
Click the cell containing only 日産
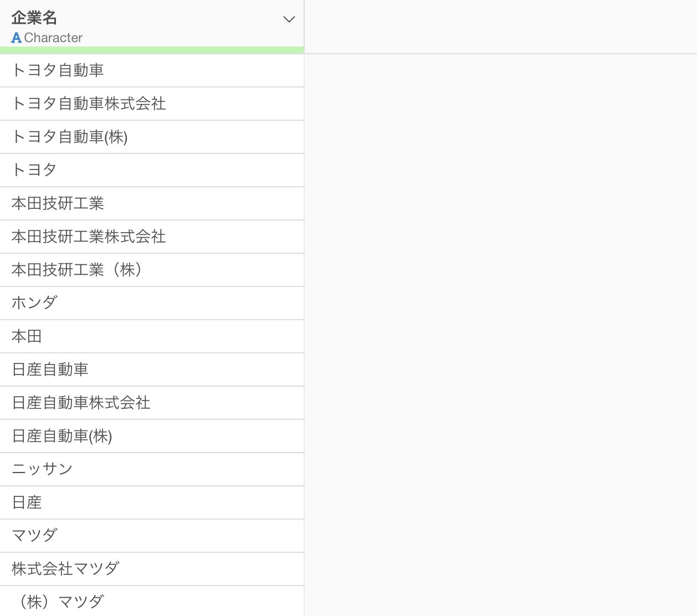point(27,502)
